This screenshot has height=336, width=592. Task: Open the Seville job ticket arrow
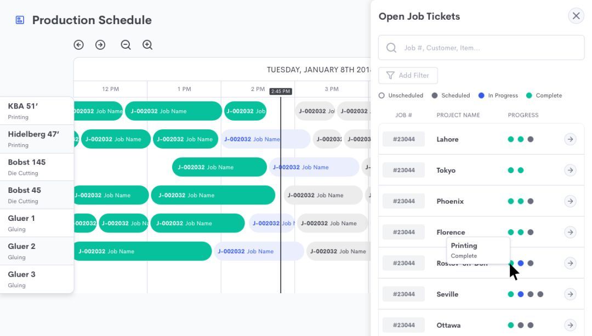(570, 294)
